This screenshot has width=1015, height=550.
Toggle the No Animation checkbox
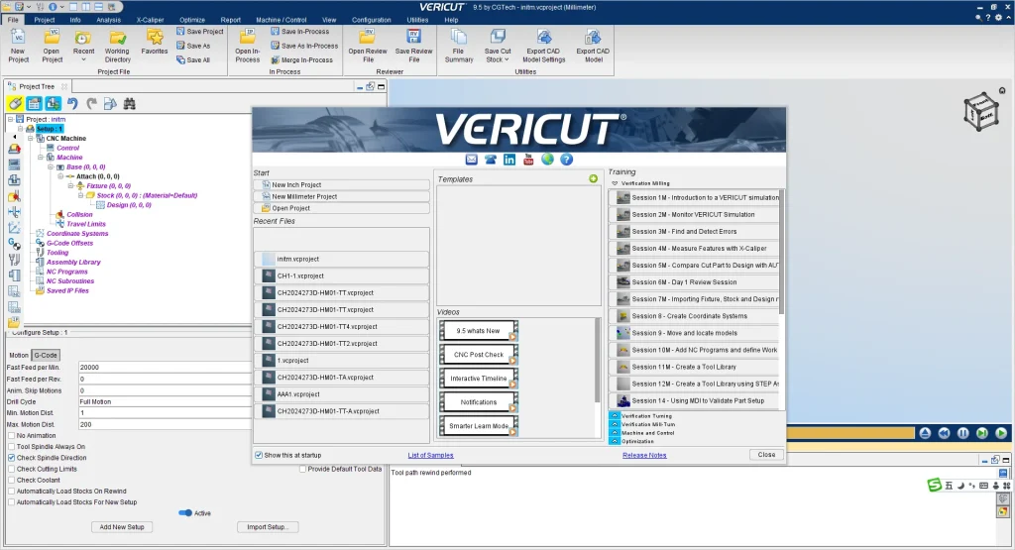[x=12, y=435]
